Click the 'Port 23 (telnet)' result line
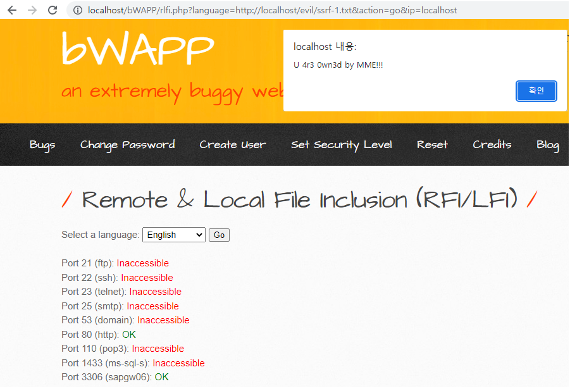 tap(121, 292)
